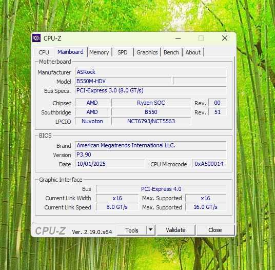This screenshot has height=270, width=275.
Task: Click Current Link Speed 8.0 GT/s
Action: [117, 207]
